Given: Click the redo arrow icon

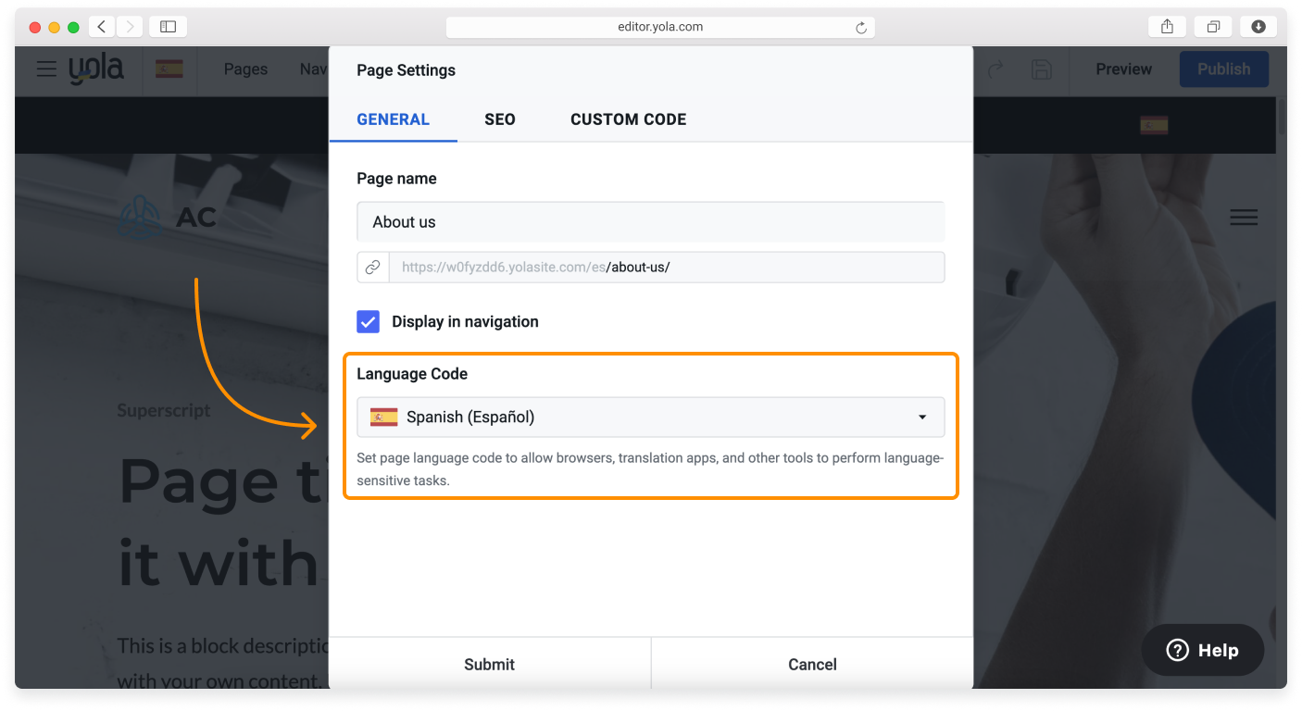Looking at the screenshot, I should (996, 69).
